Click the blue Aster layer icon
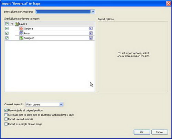 click(x=21, y=33)
